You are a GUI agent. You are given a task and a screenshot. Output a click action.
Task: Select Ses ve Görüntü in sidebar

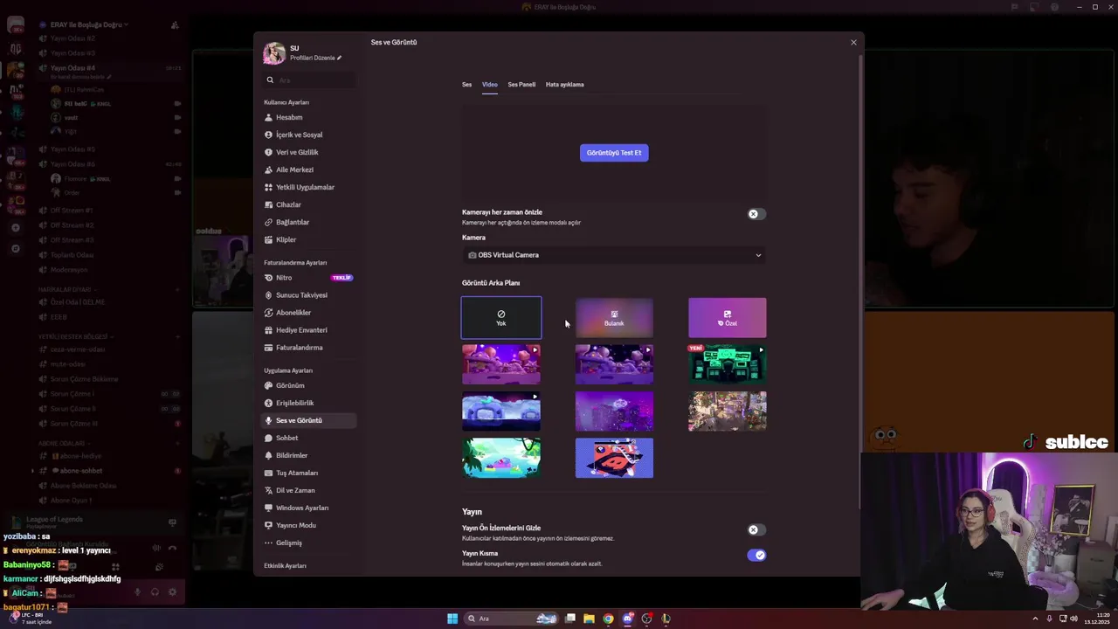[x=308, y=420]
